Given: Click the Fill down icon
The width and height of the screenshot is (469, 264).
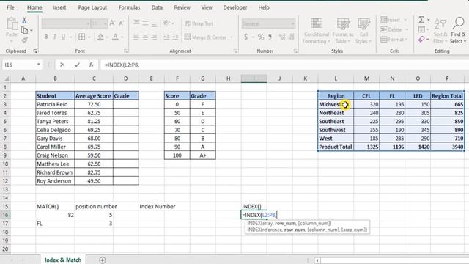Looking at the screenshot, I should click(421, 29).
